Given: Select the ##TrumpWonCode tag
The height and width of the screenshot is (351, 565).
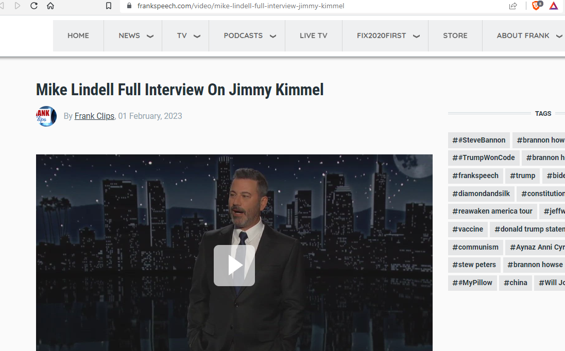Looking at the screenshot, I should point(484,157).
